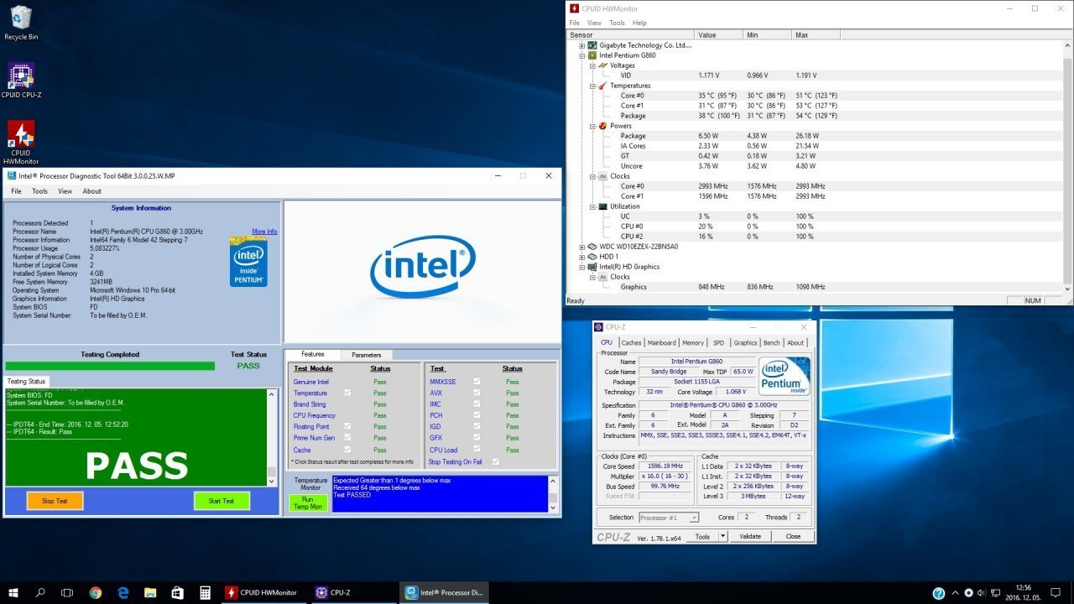Toggle the AVX test checkbox
Image resolution: width=1074 pixels, height=604 pixels.
tap(477, 393)
